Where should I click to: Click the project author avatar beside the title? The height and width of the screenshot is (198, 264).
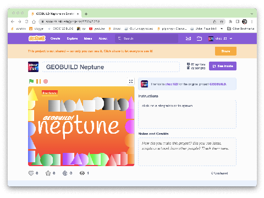click(33, 67)
